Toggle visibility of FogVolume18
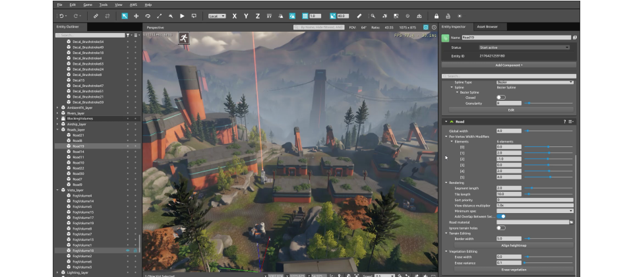 point(128,251)
